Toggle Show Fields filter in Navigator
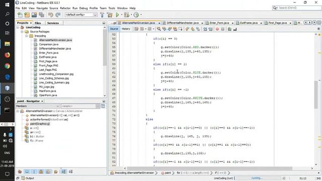Image resolution: width=322 pixels, height=181 pixels. 27,171
